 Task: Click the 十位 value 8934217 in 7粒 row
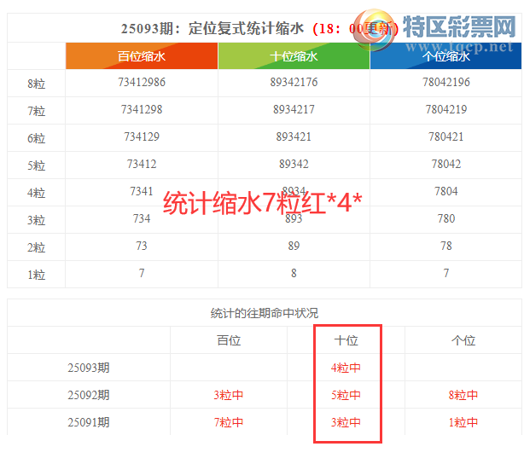click(x=294, y=110)
